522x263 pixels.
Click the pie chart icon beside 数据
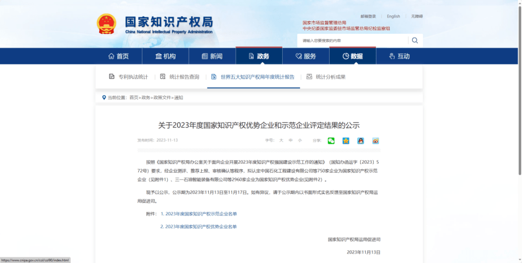pyautogui.click(x=346, y=56)
